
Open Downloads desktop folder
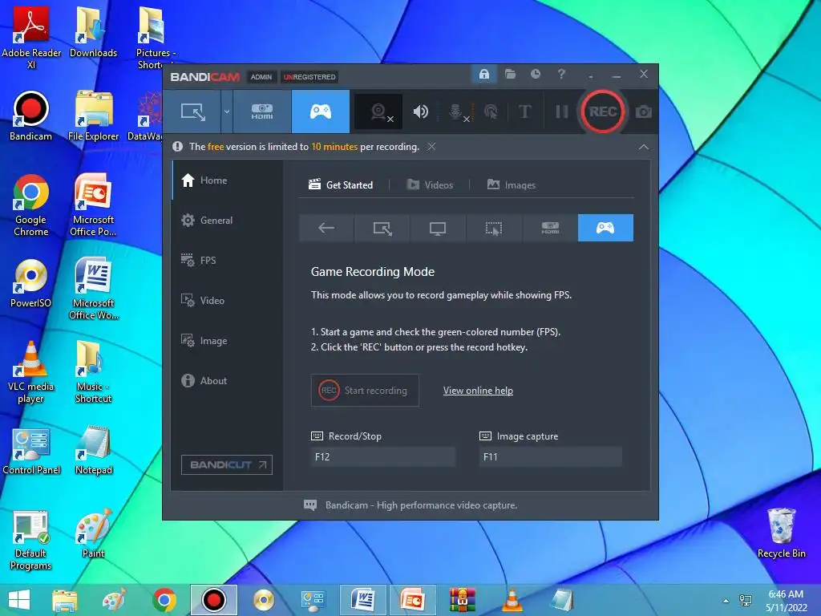pos(93,32)
